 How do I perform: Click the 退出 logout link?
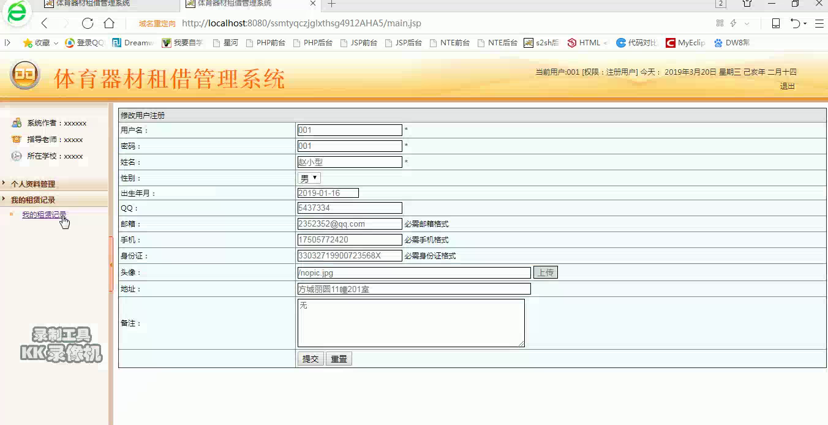pyautogui.click(x=787, y=86)
